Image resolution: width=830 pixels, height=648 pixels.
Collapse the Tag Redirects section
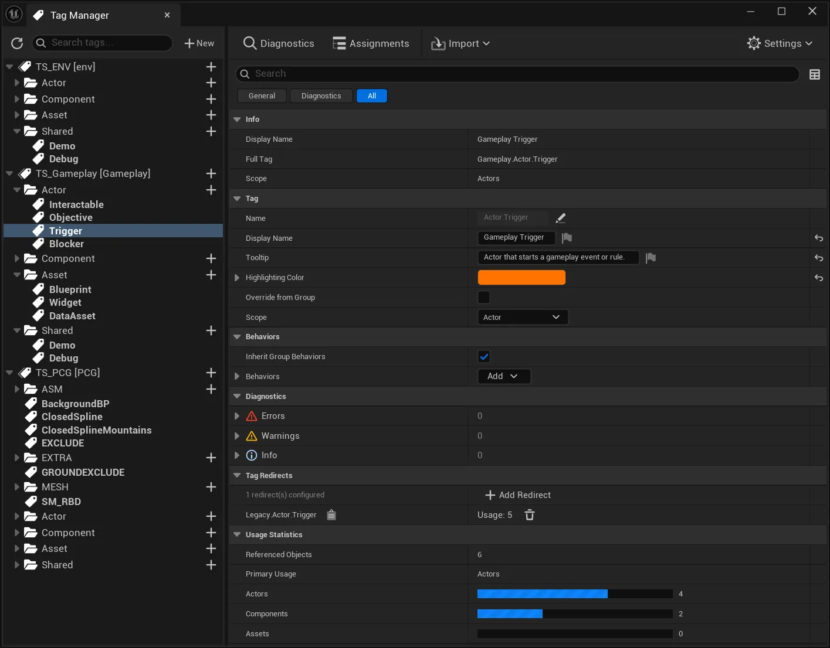pos(237,476)
